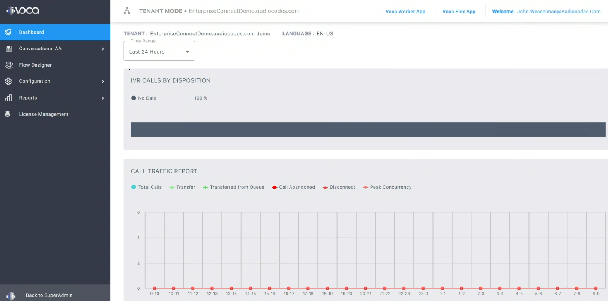Open the Voca Worker App link

click(405, 12)
